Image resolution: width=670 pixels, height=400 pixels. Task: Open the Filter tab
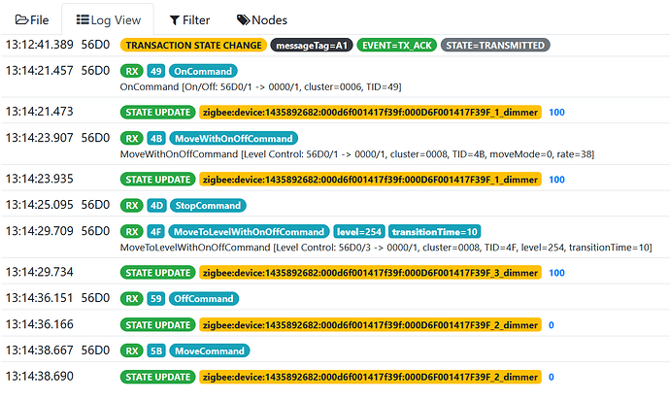click(189, 20)
